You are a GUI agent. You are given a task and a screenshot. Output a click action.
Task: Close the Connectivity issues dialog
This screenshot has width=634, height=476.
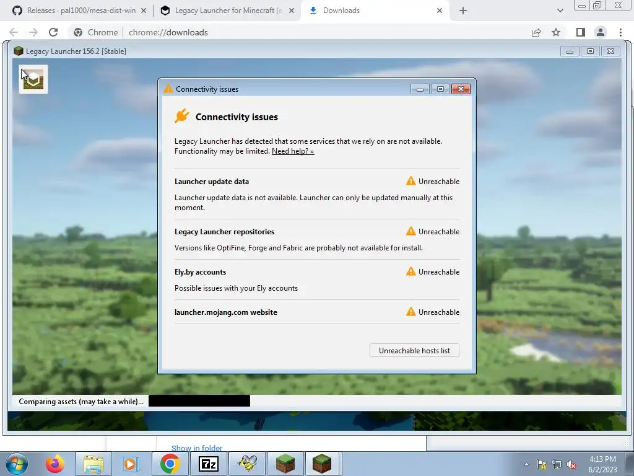pos(461,89)
